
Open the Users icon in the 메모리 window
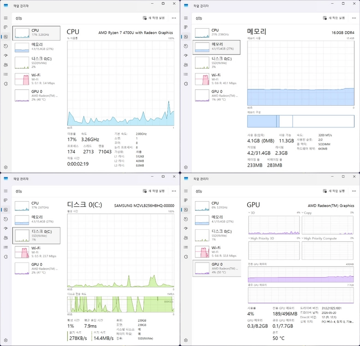pyautogui.click(x=186, y=65)
